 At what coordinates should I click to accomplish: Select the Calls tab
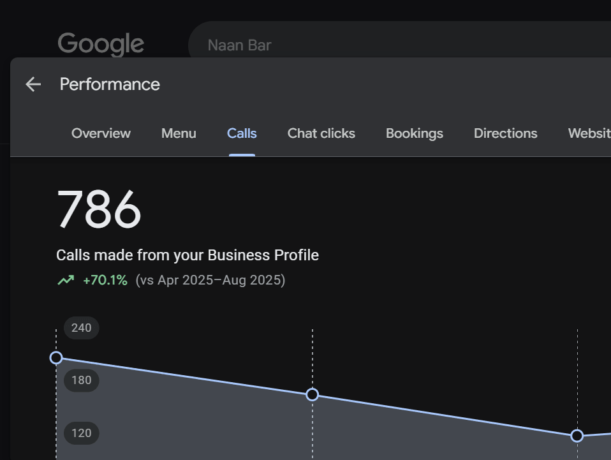tap(242, 133)
